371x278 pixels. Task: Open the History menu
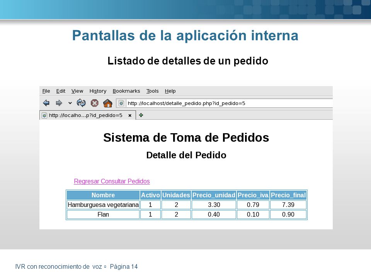tap(98, 91)
